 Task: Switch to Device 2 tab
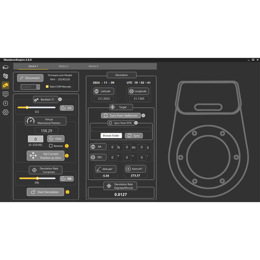(x=63, y=66)
